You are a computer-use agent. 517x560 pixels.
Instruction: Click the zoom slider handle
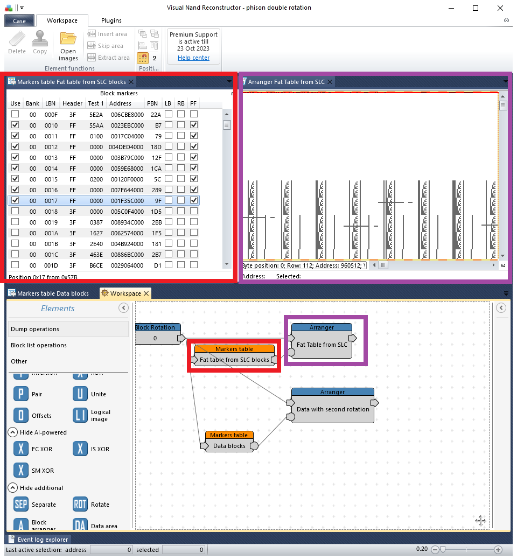[443, 550]
